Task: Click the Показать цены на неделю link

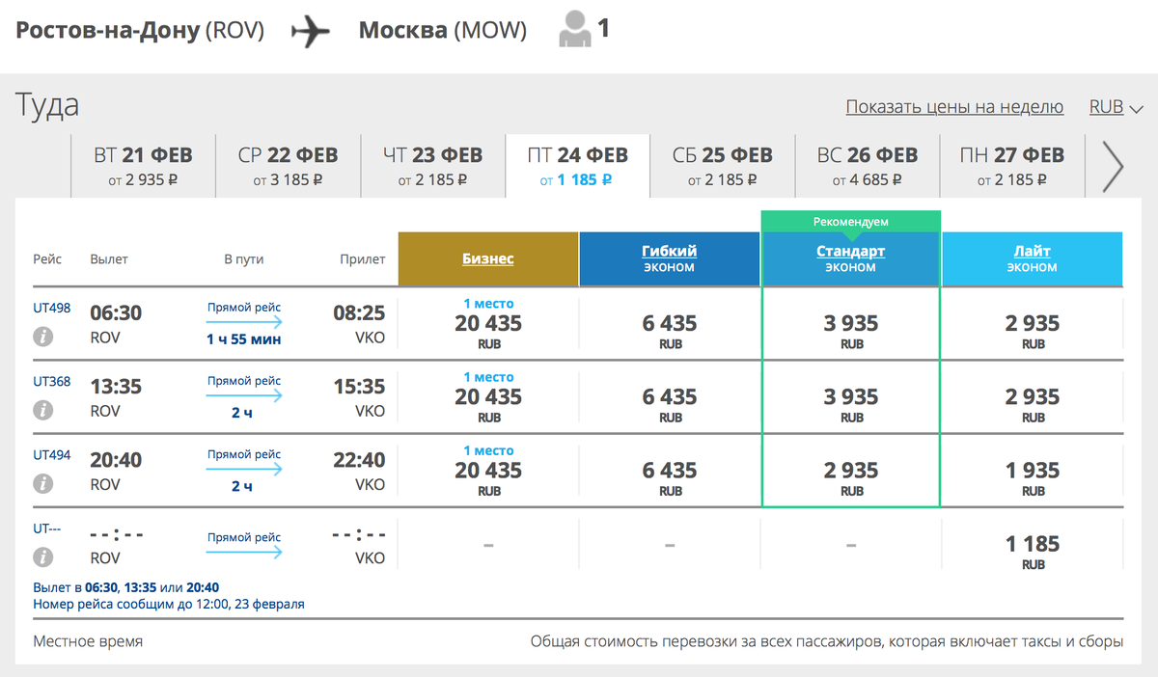Action: 954,107
